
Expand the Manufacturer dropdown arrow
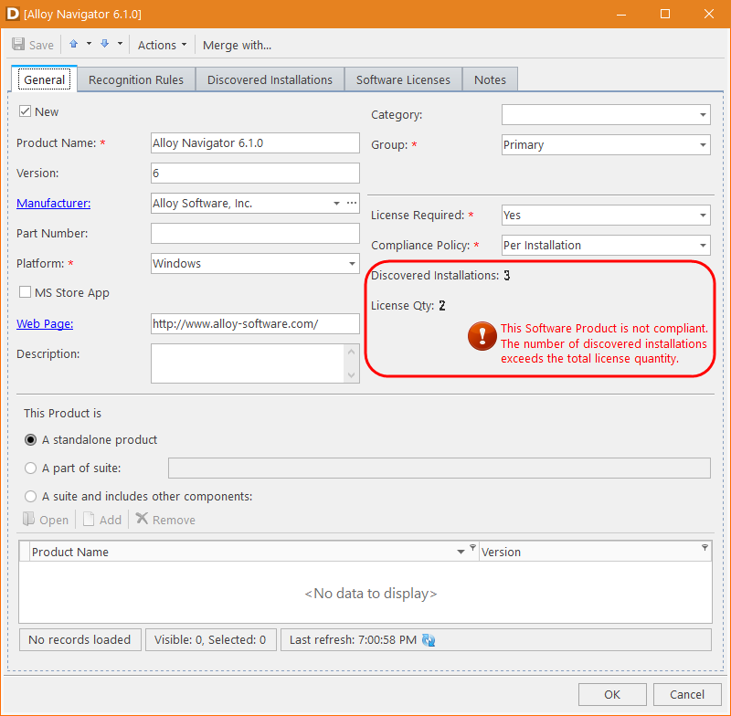point(336,203)
